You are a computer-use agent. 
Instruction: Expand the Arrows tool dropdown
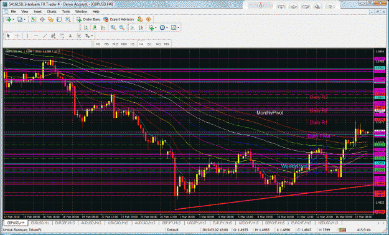91,36
